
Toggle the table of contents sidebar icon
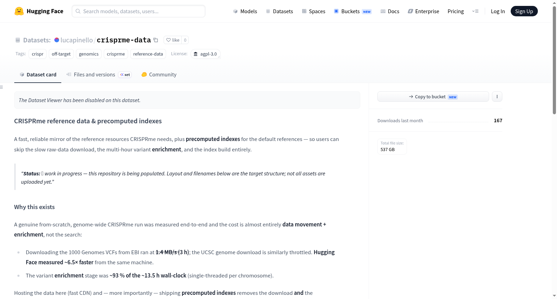click(x=2, y=87)
